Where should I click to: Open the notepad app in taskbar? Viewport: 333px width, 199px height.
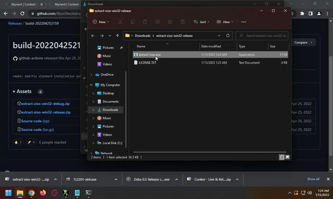(77, 193)
